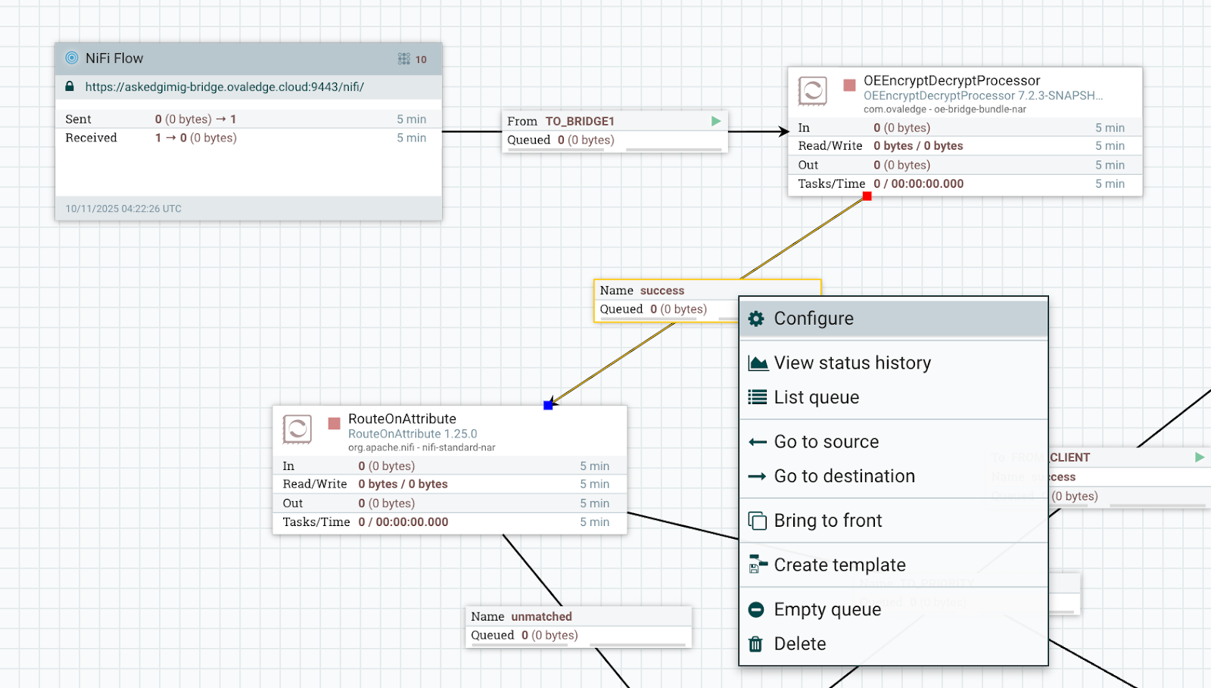Choose List queue in the context menu
1211x688 pixels.
(x=816, y=397)
